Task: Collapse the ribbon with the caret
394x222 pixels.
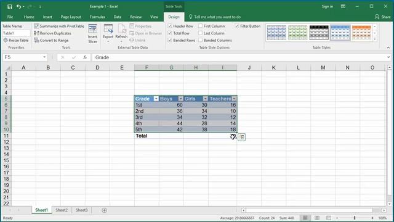Action: tap(388, 47)
